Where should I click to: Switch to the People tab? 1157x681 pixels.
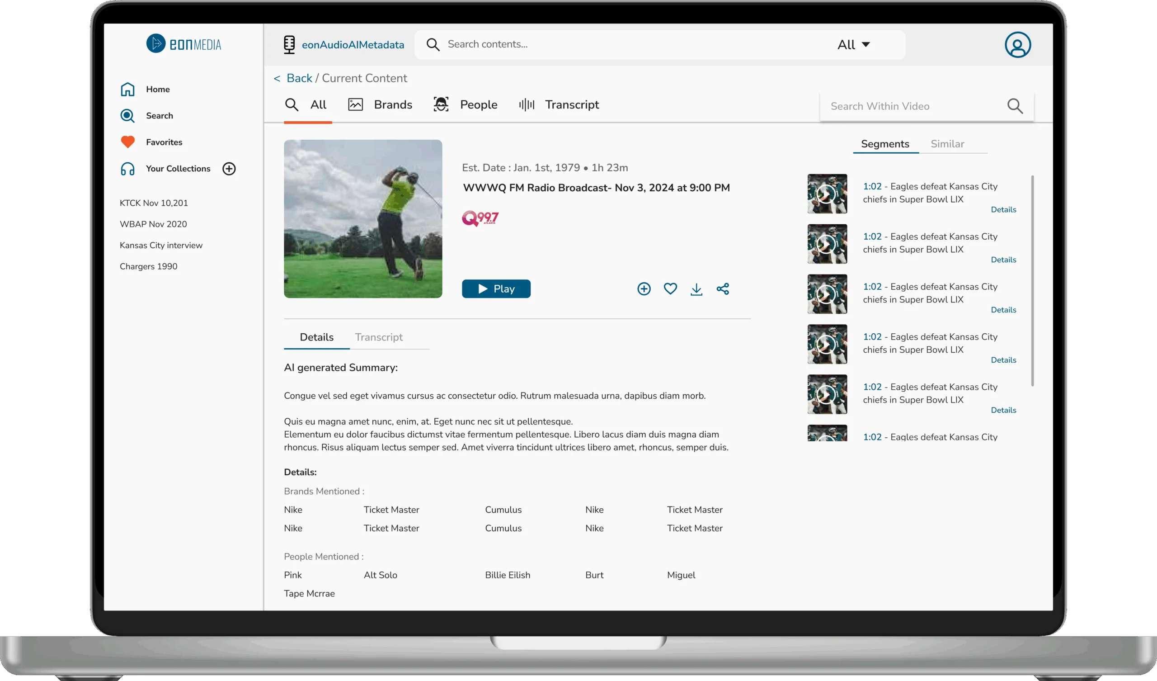pyautogui.click(x=465, y=105)
